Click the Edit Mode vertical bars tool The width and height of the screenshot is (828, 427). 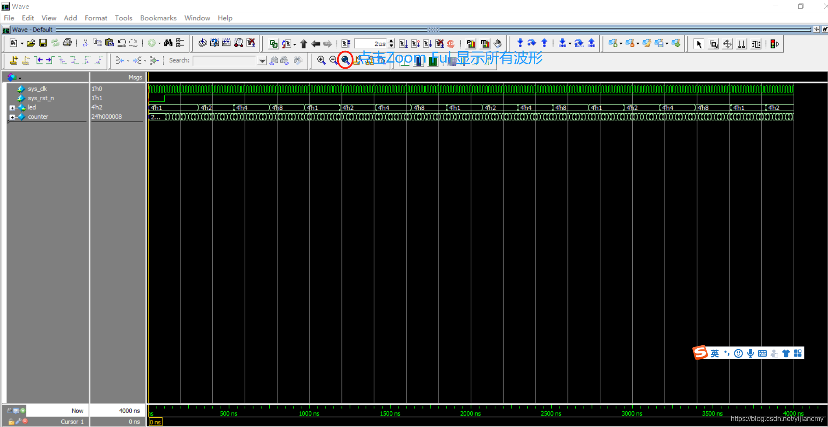click(742, 44)
